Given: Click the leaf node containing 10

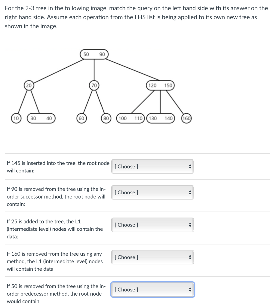Looking at the screenshot, I should point(16,118).
